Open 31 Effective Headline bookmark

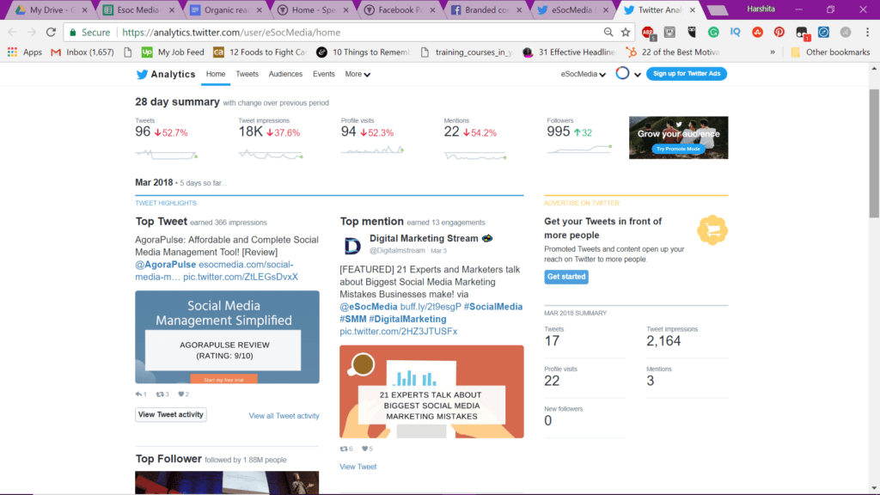coord(569,52)
